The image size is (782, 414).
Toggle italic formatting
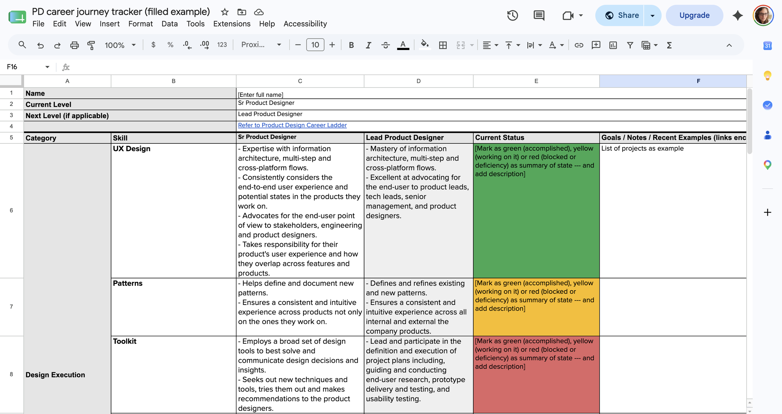(x=368, y=45)
